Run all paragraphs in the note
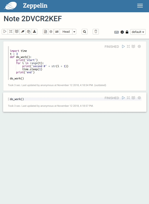 click(5, 32)
